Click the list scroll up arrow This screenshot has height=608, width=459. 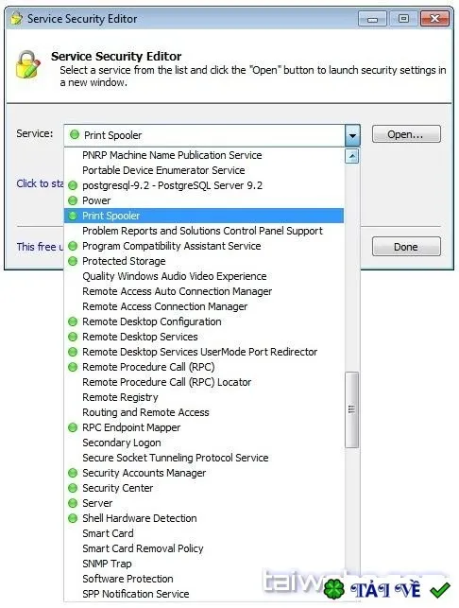pyautogui.click(x=351, y=156)
